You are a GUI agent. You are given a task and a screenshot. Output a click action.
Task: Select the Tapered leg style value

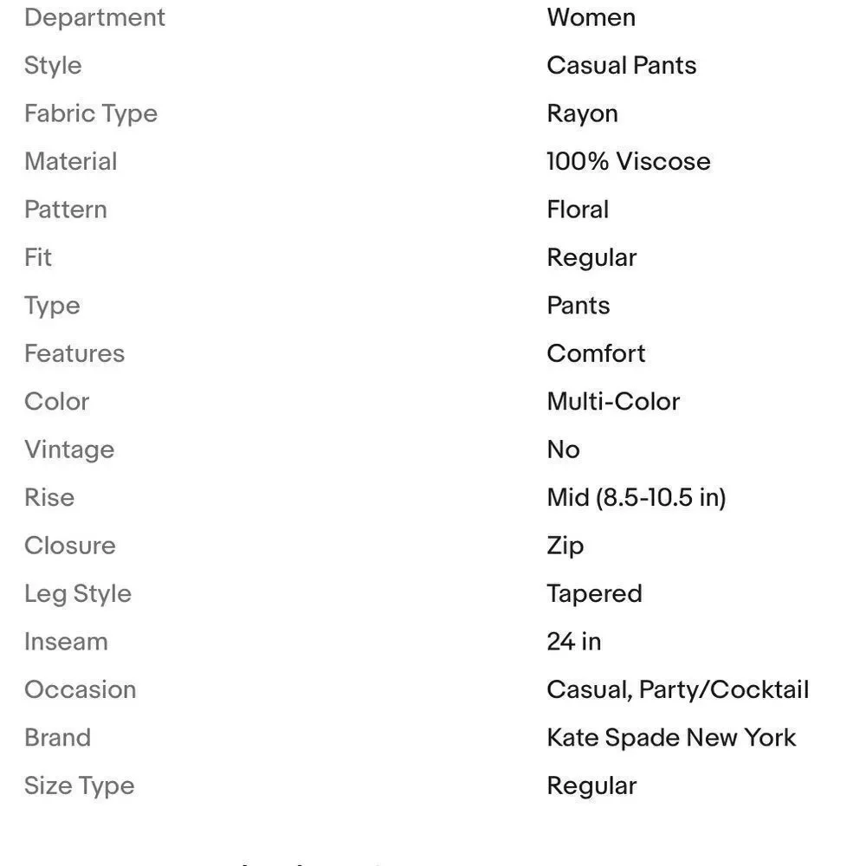tap(594, 594)
